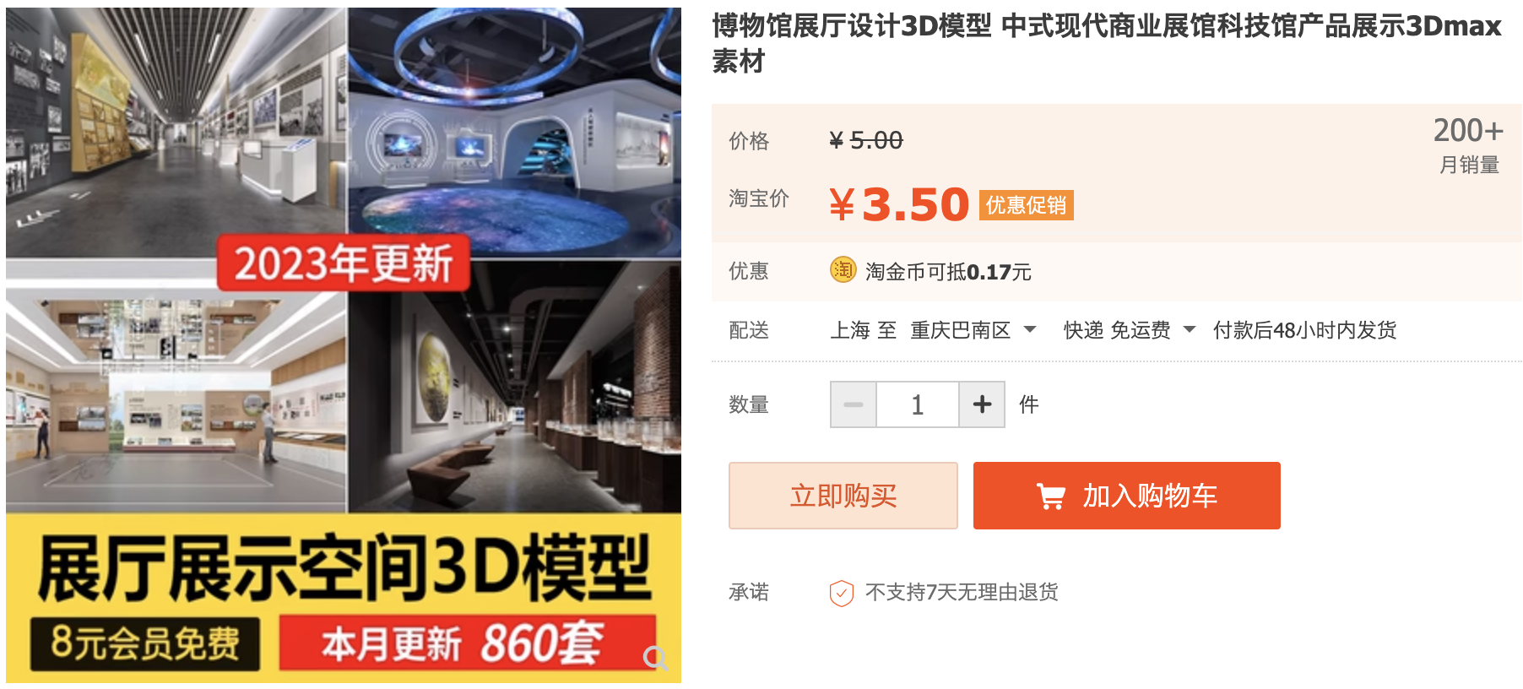
Task: Click the 2023年更新 red badge
Action: [x=344, y=263]
